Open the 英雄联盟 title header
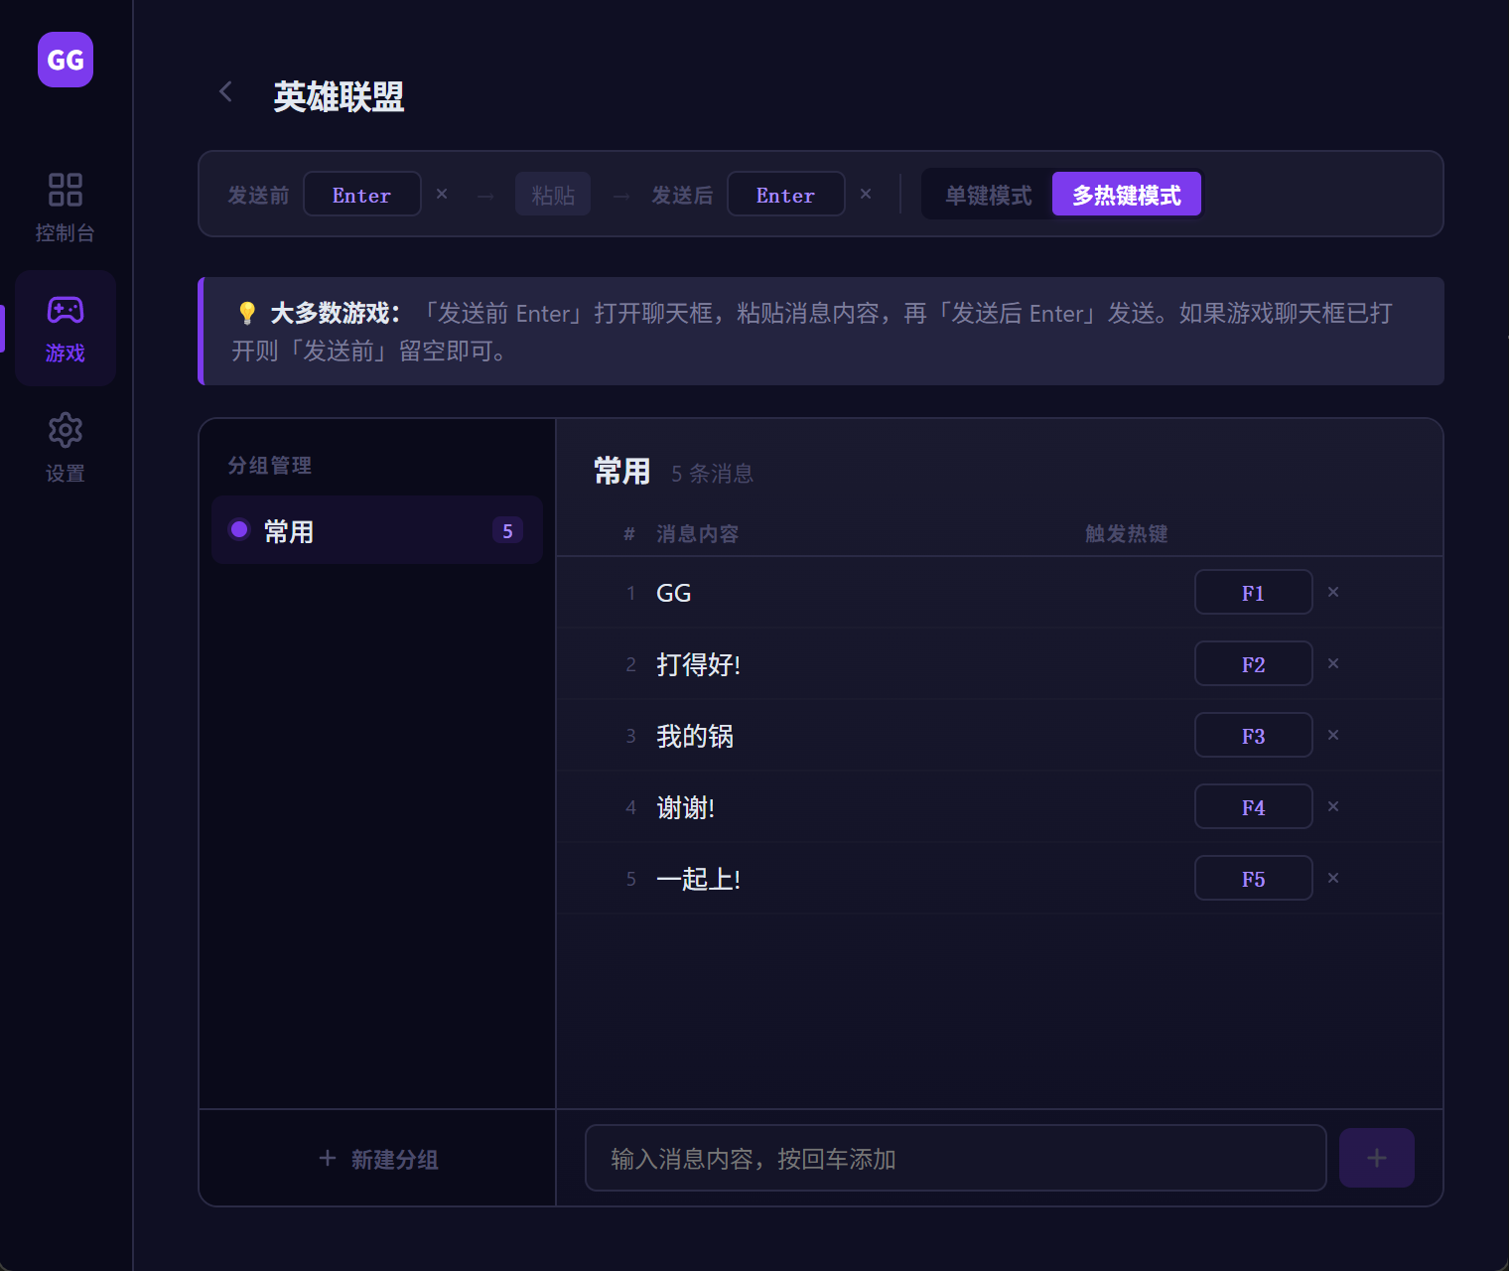The height and width of the screenshot is (1271, 1509). tap(339, 96)
